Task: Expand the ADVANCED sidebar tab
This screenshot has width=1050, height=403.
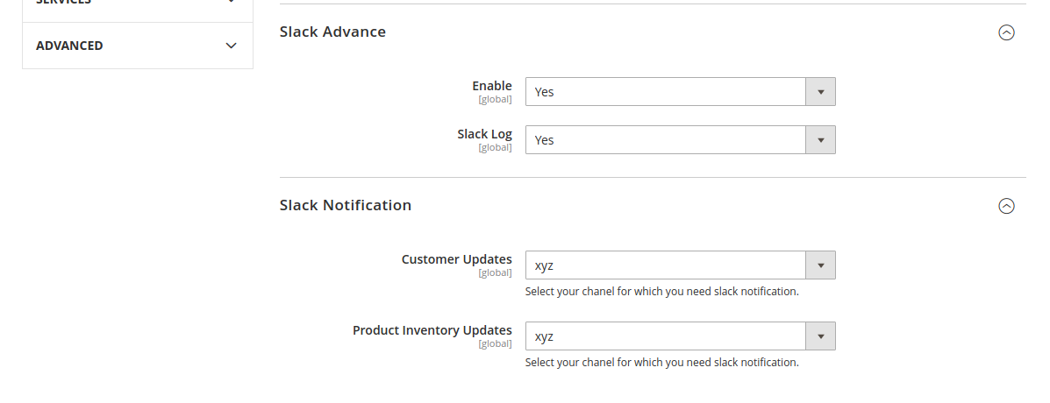Action: (137, 46)
